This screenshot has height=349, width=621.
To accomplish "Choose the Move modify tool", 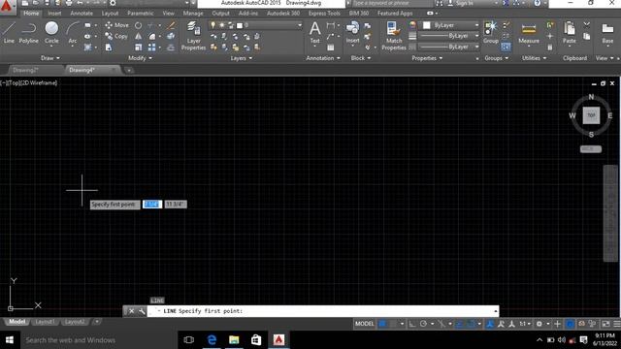I will [x=116, y=25].
